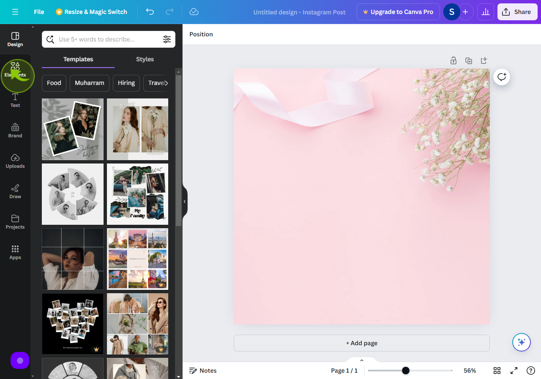The image size is (541, 379).
Task: Open the File menu
Action: [39, 12]
